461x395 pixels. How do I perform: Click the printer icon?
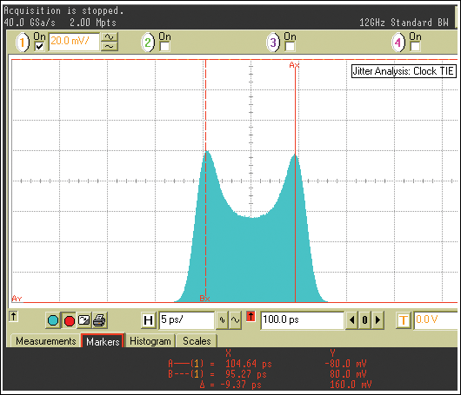[99, 320]
